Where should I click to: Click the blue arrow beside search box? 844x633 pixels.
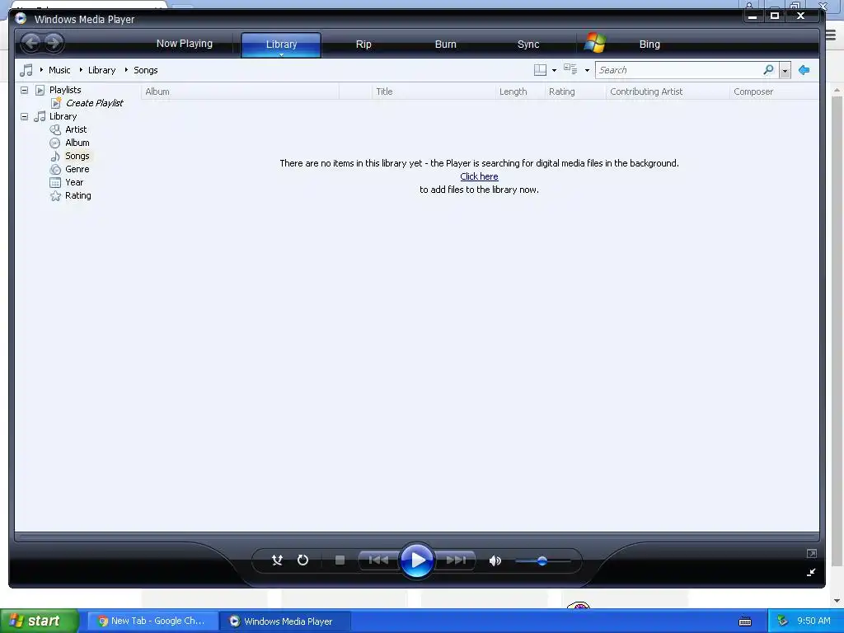[804, 70]
